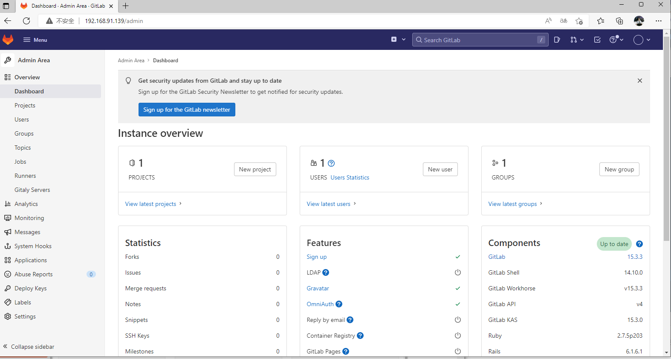Click the System Hooks icon
The image size is (671, 359).
(7, 246)
